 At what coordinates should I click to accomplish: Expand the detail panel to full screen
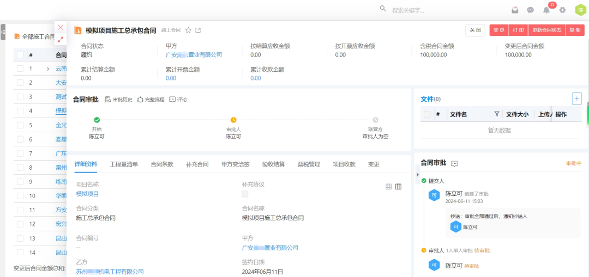point(61,39)
